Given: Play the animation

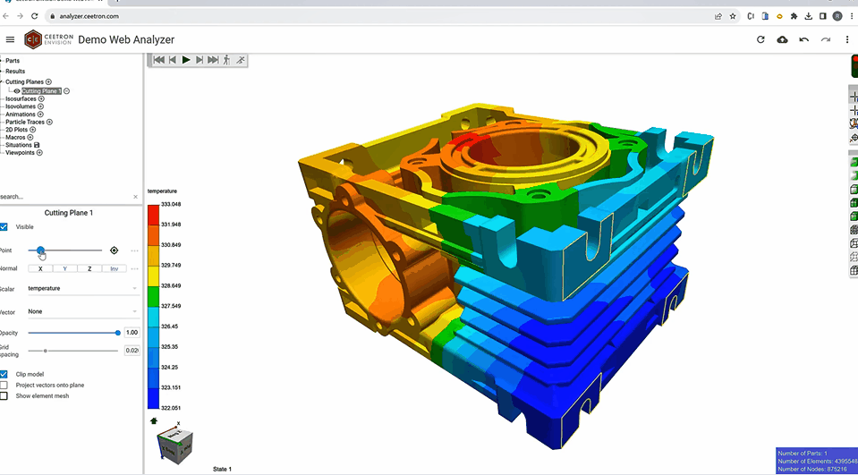Looking at the screenshot, I should 186,60.
